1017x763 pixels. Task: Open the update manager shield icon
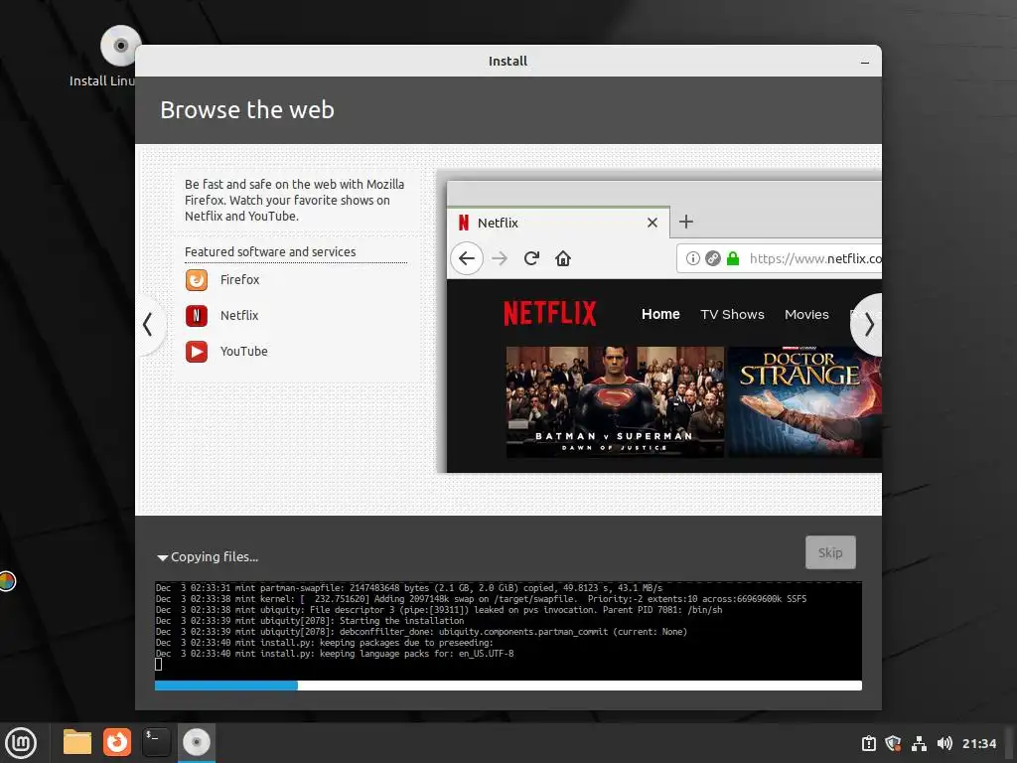point(893,743)
